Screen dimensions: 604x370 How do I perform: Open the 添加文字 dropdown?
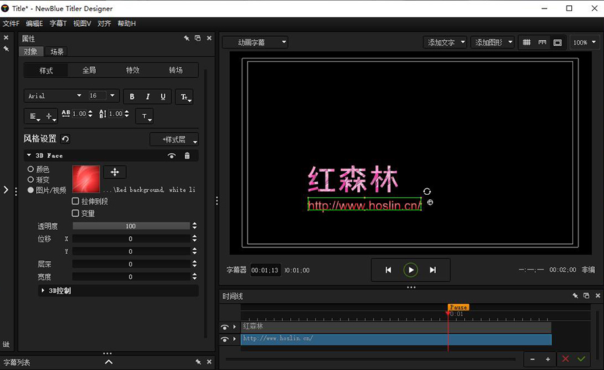click(446, 43)
